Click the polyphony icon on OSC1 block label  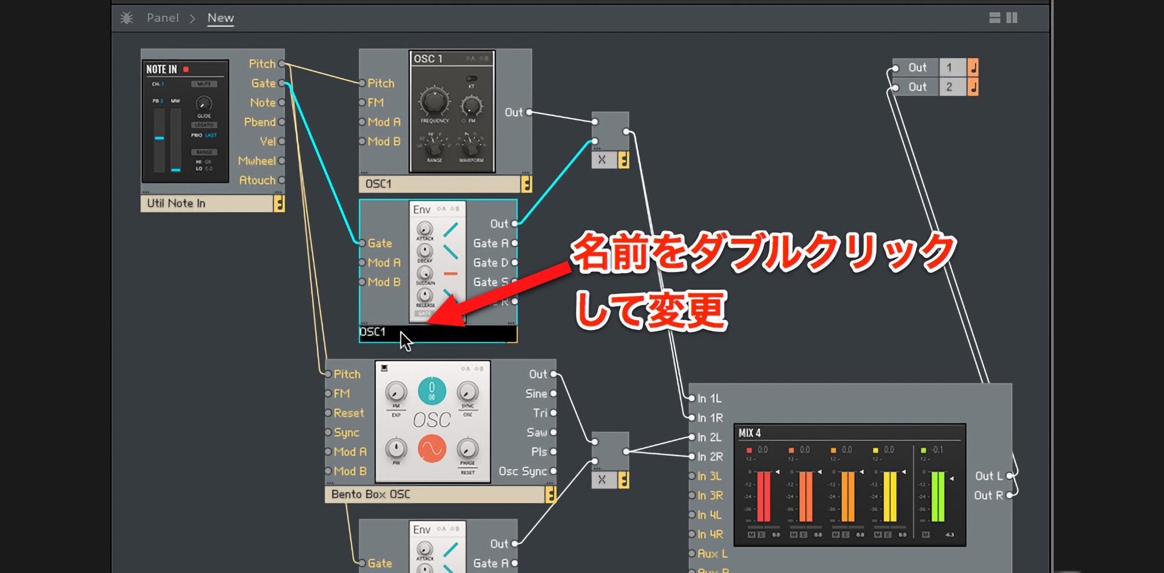(526, 183)
